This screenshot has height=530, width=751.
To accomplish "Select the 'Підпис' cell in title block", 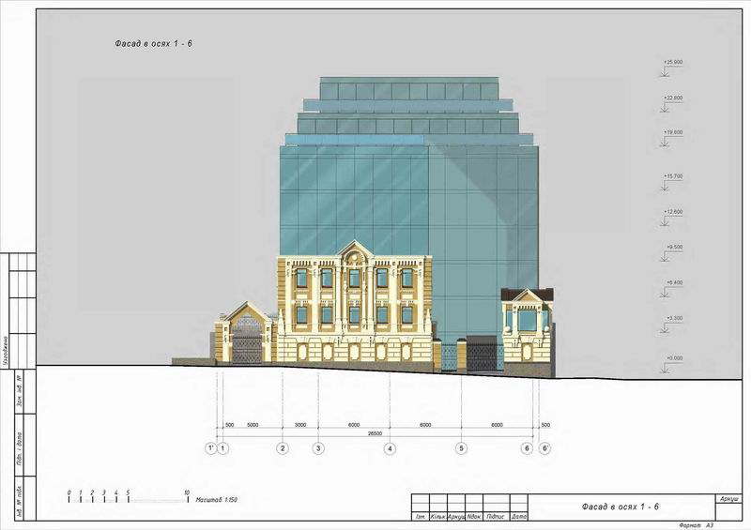I will coord(498,517).
